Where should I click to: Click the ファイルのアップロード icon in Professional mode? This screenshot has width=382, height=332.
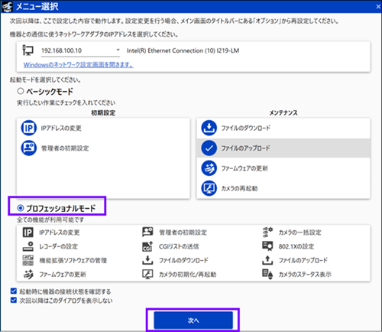(x=267, y=260)
